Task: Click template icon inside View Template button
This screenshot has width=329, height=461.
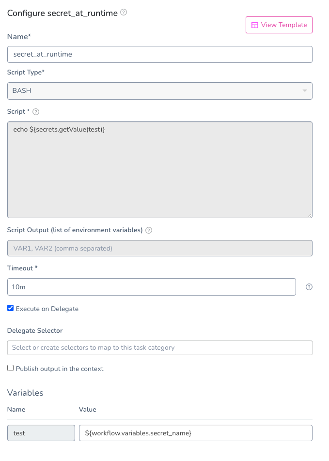Action: click(255, 25)
